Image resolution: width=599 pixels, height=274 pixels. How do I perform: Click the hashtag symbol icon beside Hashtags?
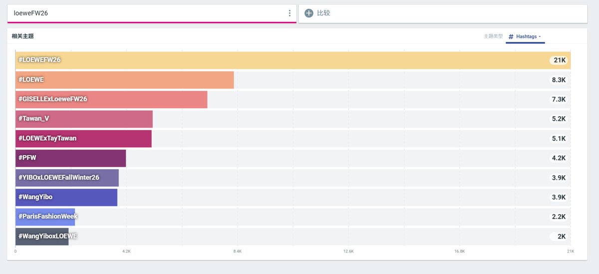click(511, 36)
